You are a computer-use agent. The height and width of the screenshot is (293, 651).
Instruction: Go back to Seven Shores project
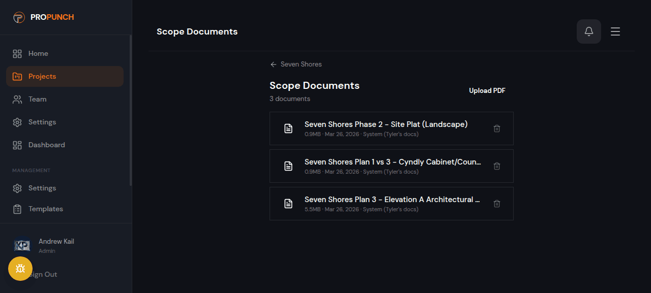click(296, 64)
